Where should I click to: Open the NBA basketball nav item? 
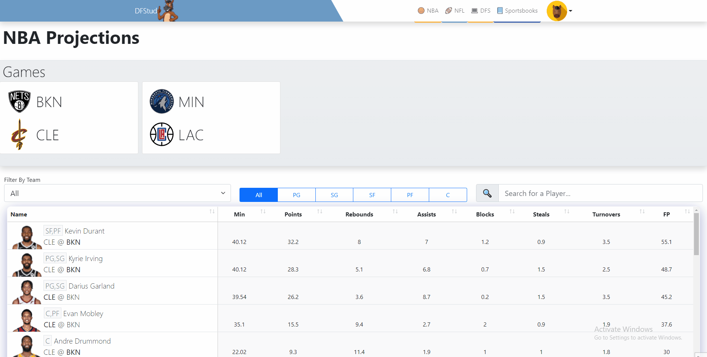tap(428, 11)
